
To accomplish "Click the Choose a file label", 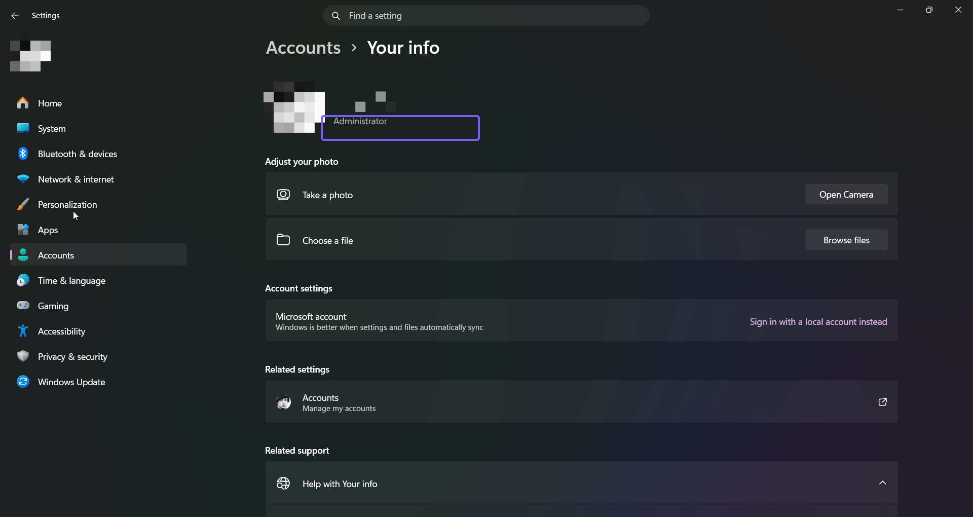I will tap(327, 241).
